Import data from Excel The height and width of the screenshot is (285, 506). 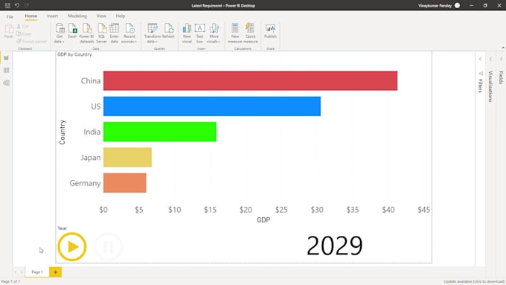point(72,31)
